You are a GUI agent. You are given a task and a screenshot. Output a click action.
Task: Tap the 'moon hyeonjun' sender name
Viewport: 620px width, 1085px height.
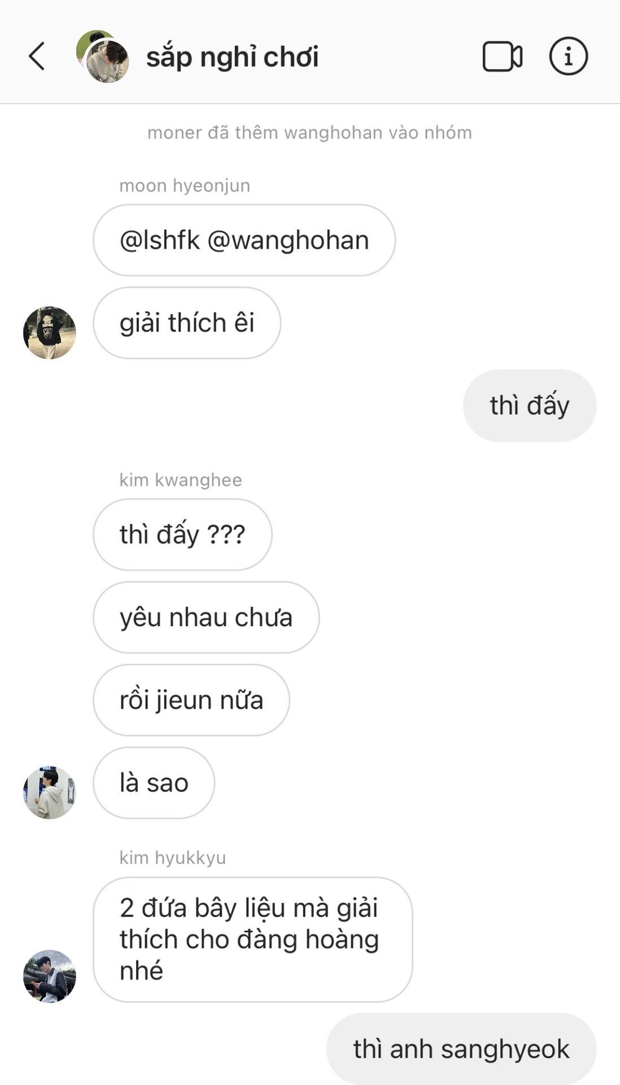185,185
